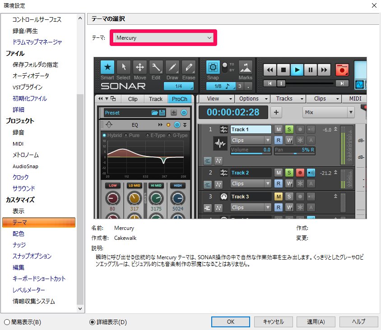Screen dimensions: 381x330
Task: Click the キャンセル button
Action: click(x=274, y=322)
